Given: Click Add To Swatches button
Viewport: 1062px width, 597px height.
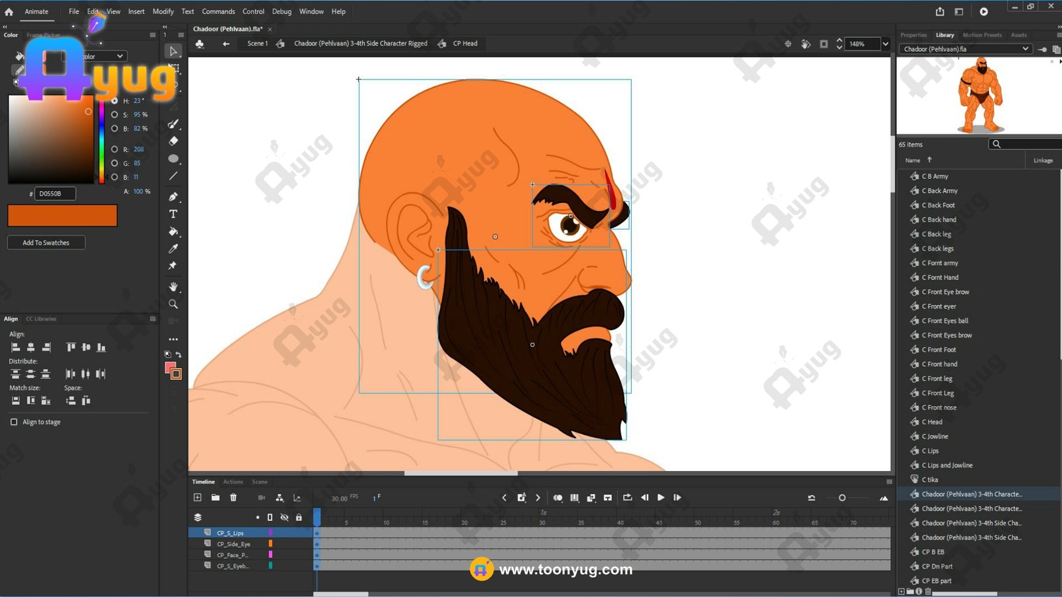Looking at the screenshot, I should [x=46, y=243].
